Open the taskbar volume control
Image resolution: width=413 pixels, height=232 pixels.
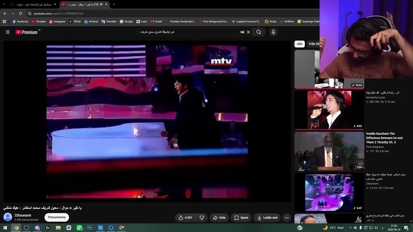pyautogui.click(x=376, y=228)
